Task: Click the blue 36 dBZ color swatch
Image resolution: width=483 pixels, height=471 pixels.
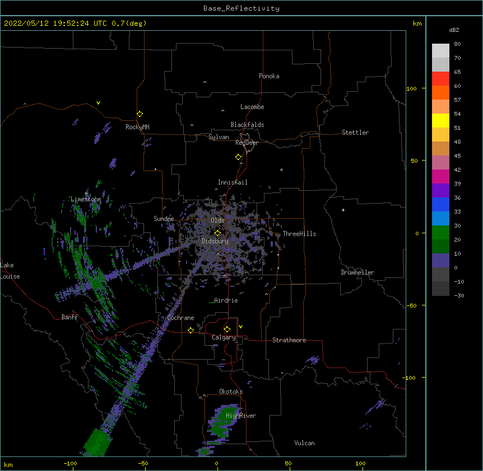Action: point(440,205)
